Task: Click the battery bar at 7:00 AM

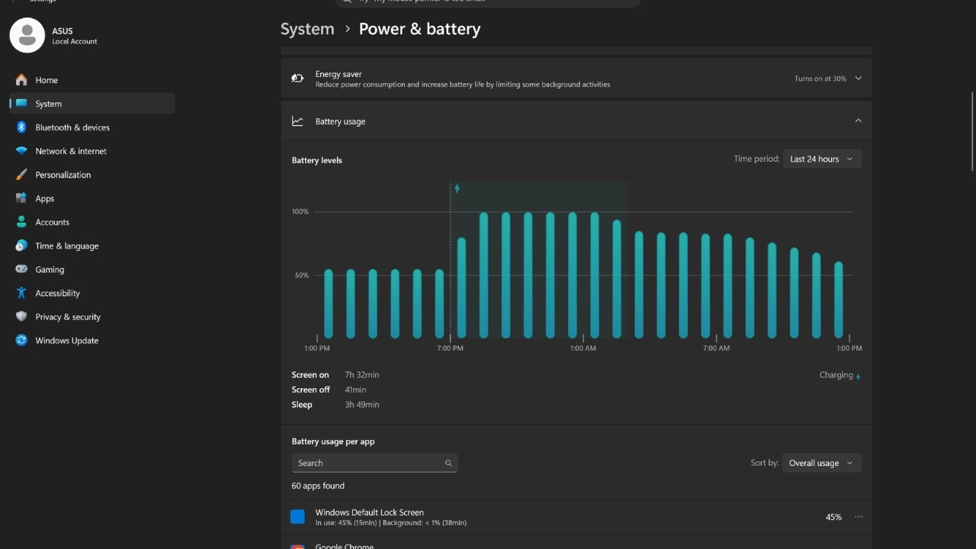Action: point(727,286)
